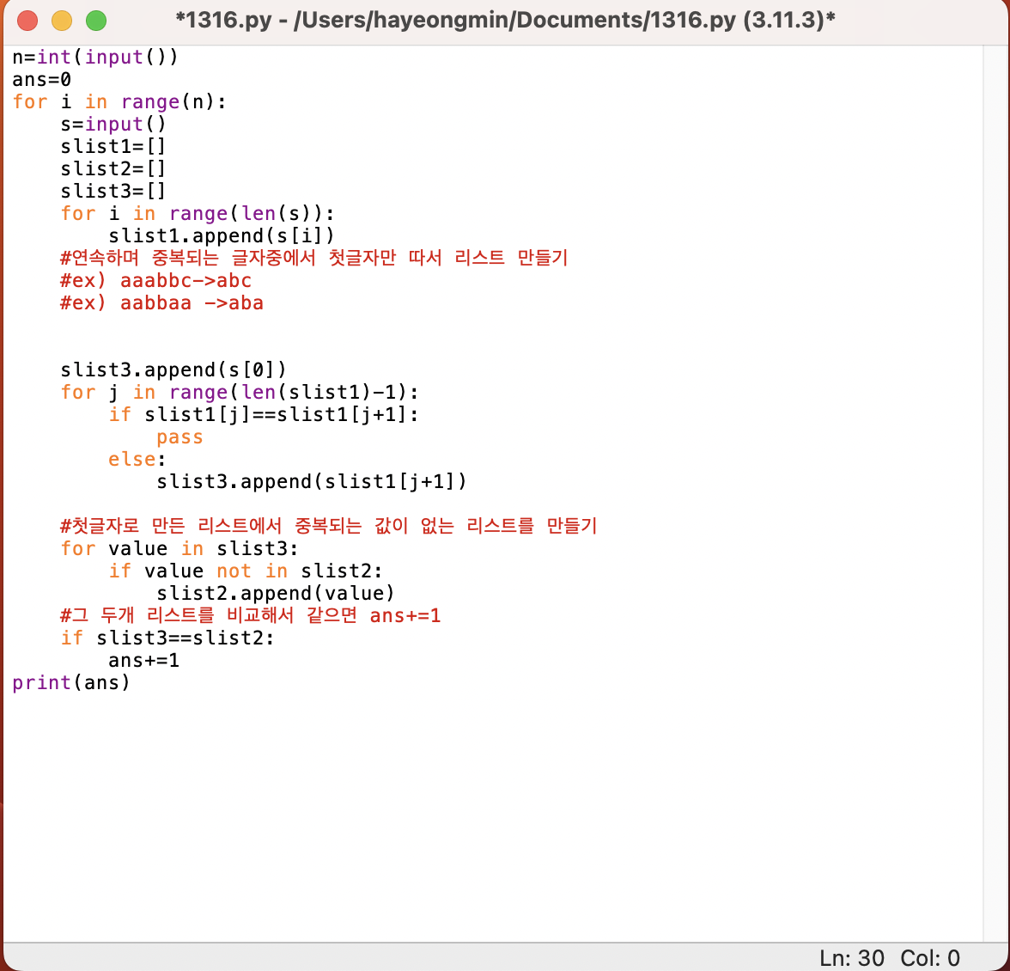Image resolution: width=1010 pixels, height=971 pixels.
Task: Click the comment starting '#첫글자로 만든'
Action: point(328,526)
